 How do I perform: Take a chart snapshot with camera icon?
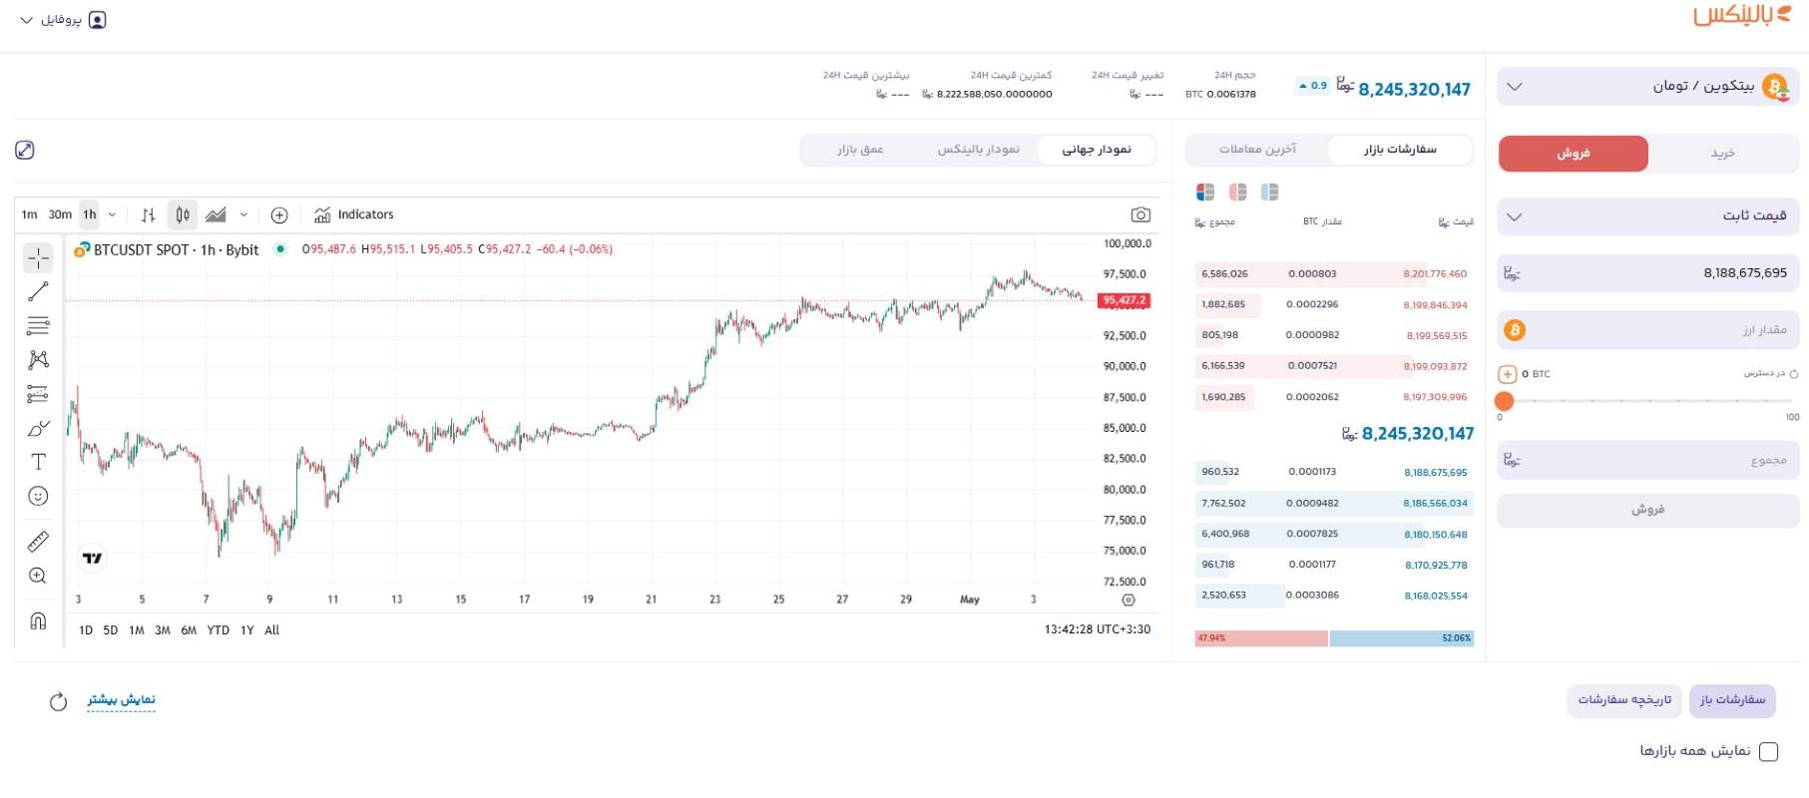coord(1140,214)
